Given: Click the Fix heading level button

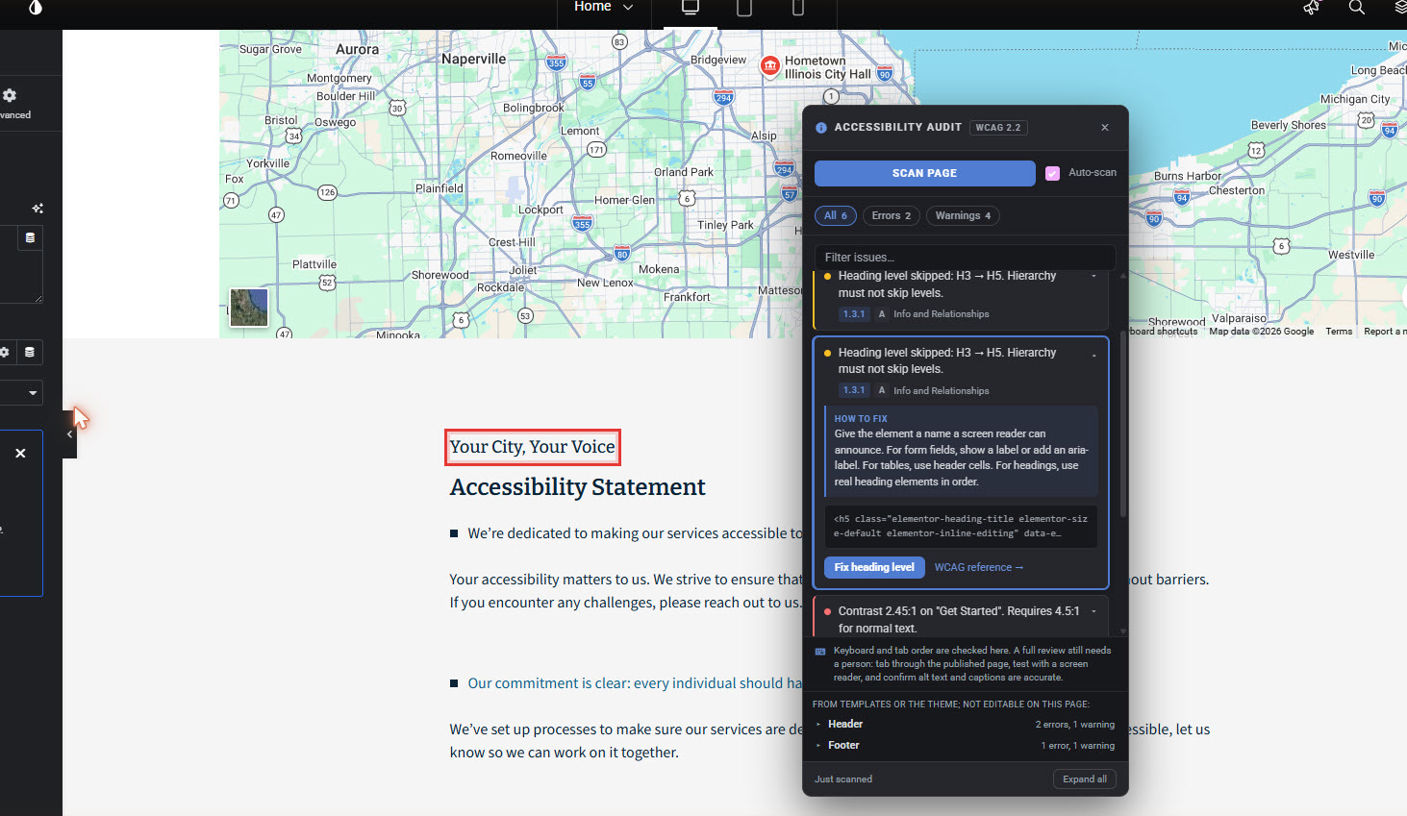Looking at the screenshot, I should point(874,567).
